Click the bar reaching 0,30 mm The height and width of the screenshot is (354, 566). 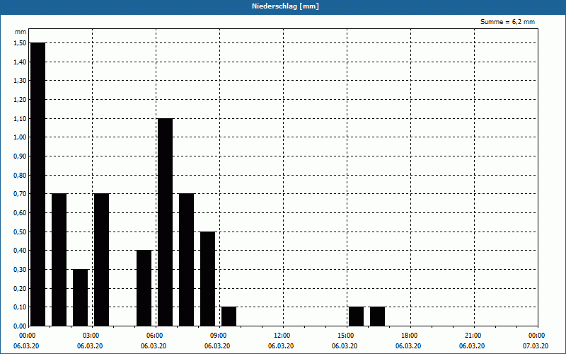pos(81,297)
